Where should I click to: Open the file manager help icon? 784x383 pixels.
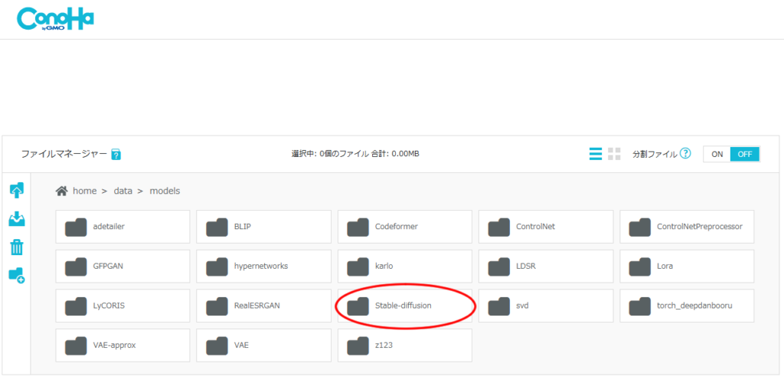pyautogui.click(x=116, y=155)
